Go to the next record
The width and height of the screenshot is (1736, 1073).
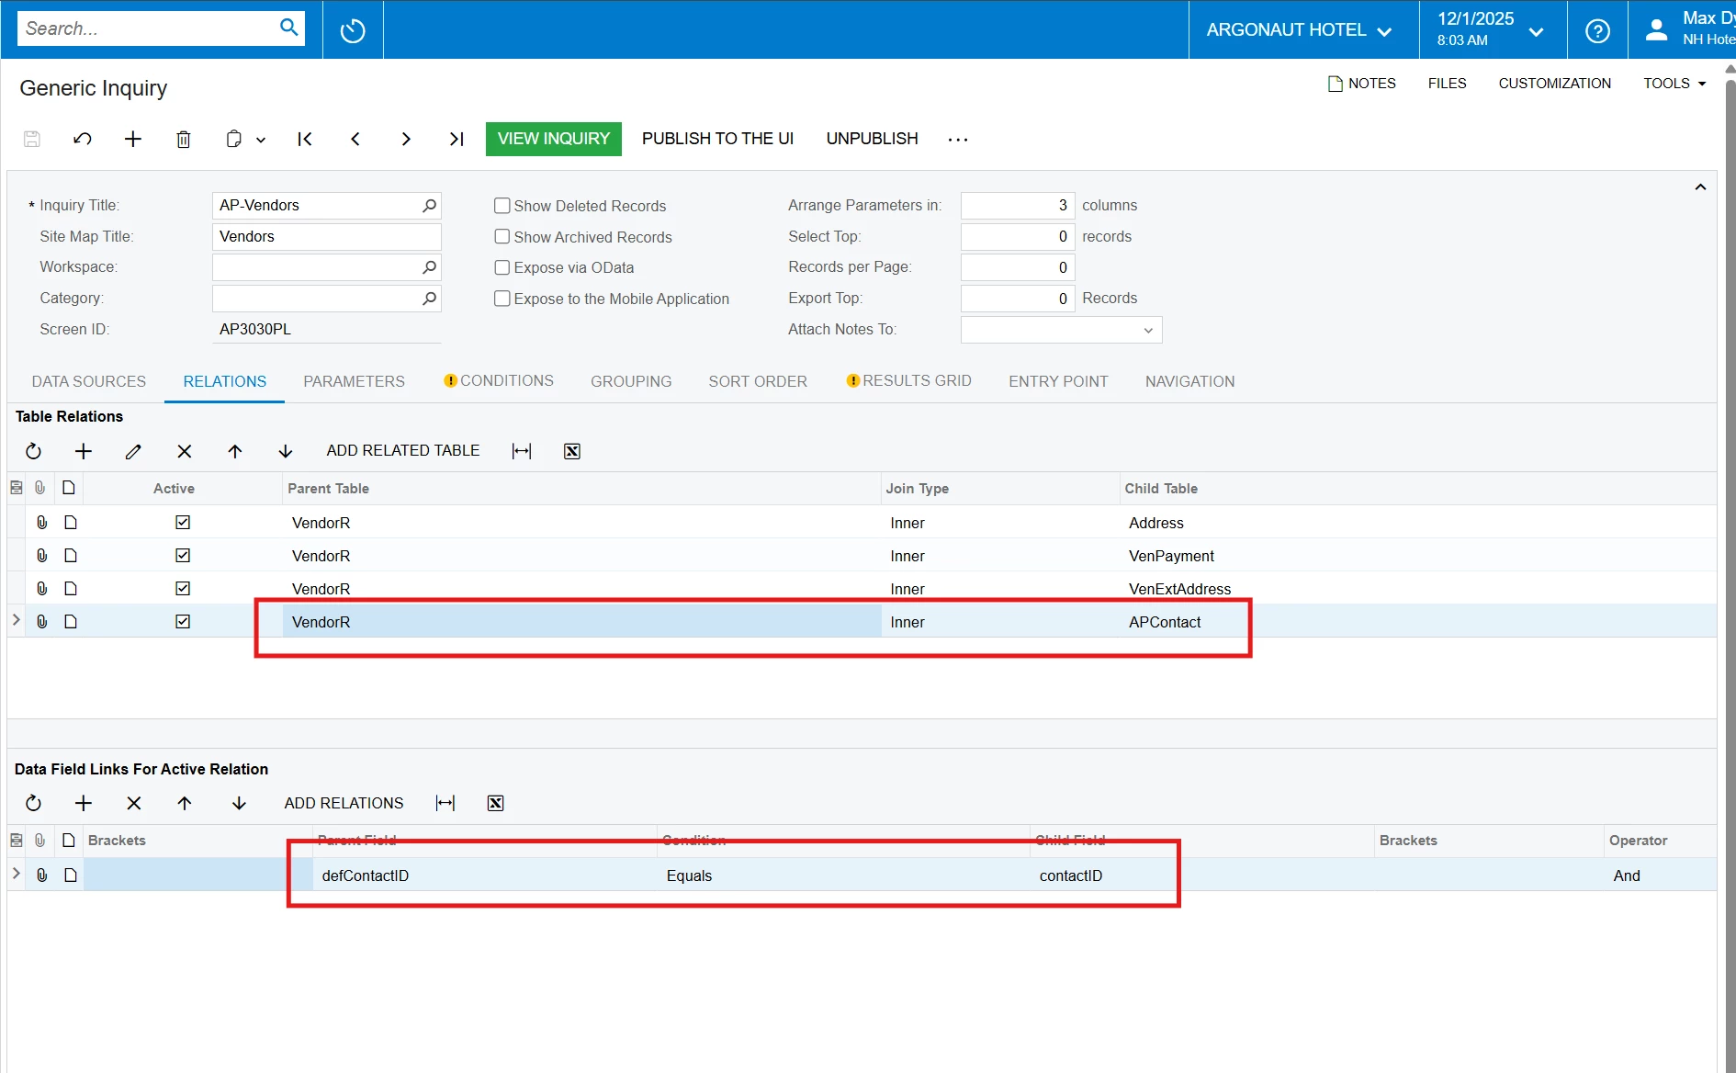point(406,139)
